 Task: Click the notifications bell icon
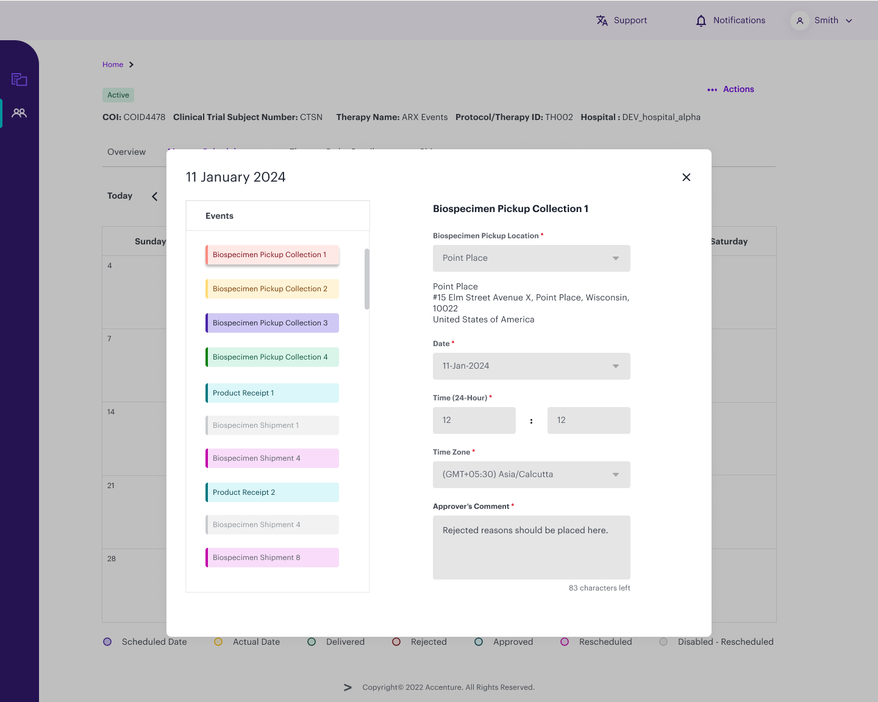pos(700,20)
